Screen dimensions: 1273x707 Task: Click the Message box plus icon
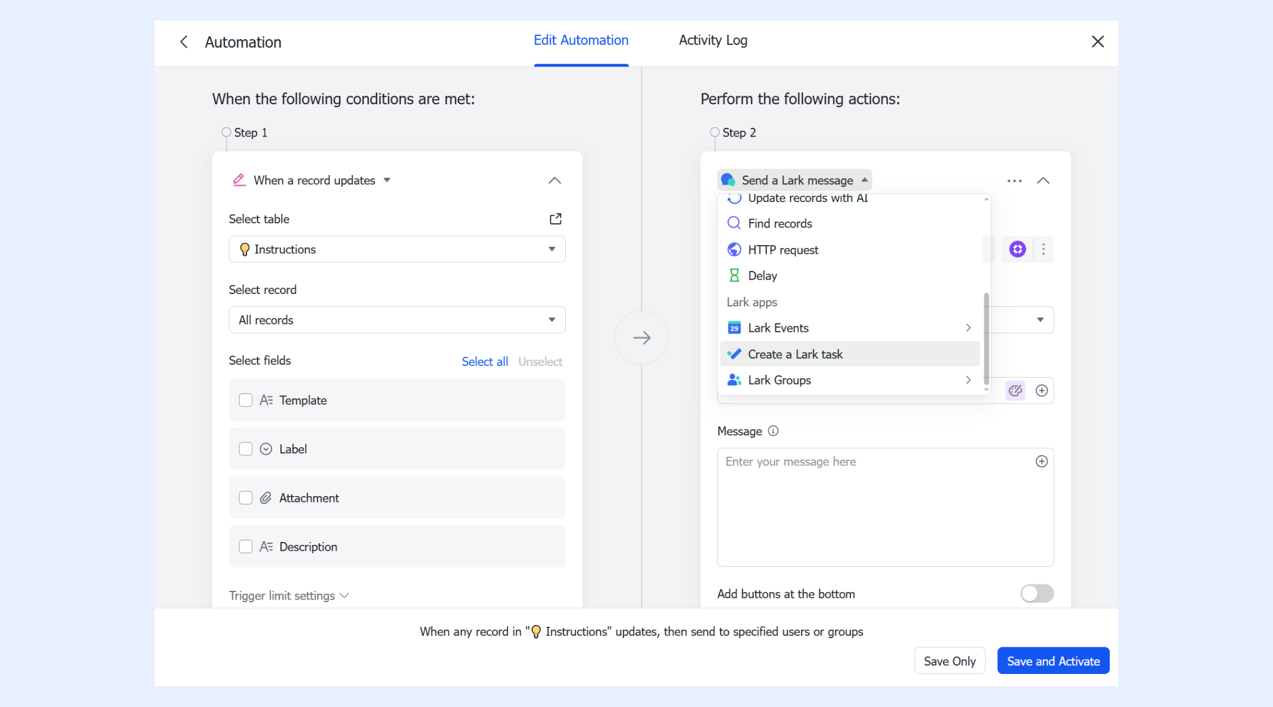coord(1041,461)
